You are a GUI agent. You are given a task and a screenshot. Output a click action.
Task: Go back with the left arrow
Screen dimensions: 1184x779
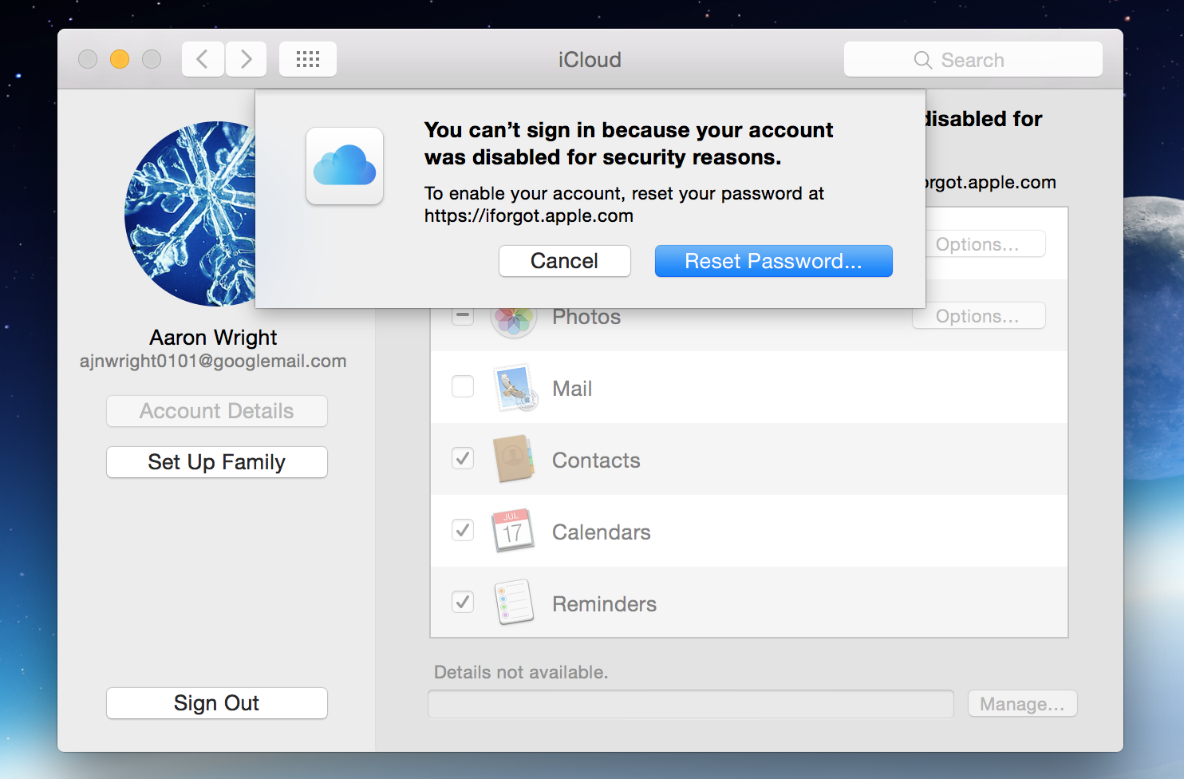(203, 59)
